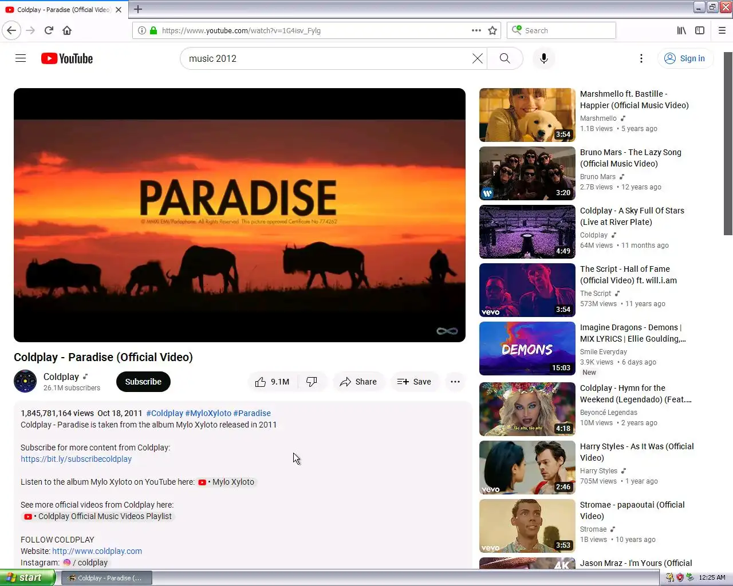Screen dimensions: 733x586
Task: Open Marshmello Happier video thumbnail
Action: pos(527,115)
